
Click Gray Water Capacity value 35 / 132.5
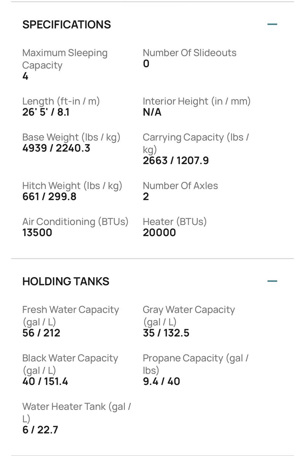pos(166,333)
